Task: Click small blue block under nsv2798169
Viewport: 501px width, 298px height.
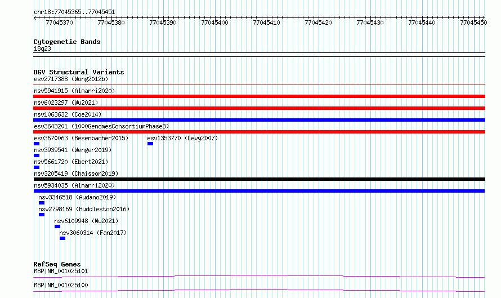Action: click(42, 215)
